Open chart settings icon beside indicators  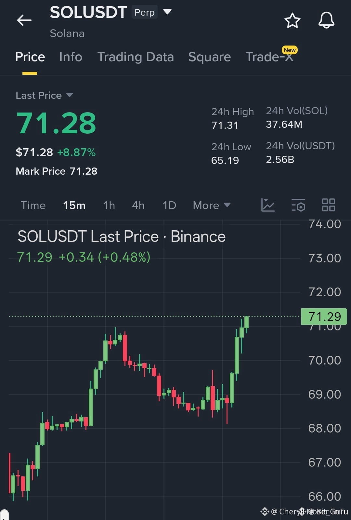pos(298,205)
